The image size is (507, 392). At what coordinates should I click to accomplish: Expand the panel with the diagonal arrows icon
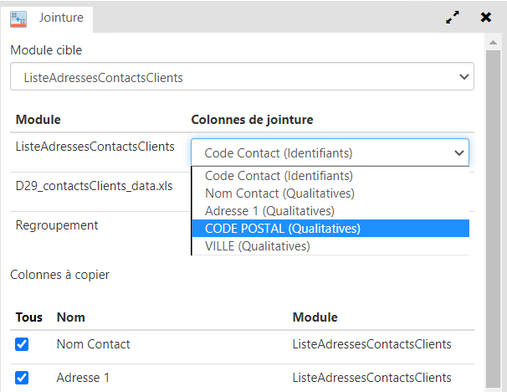coord(453,17)
